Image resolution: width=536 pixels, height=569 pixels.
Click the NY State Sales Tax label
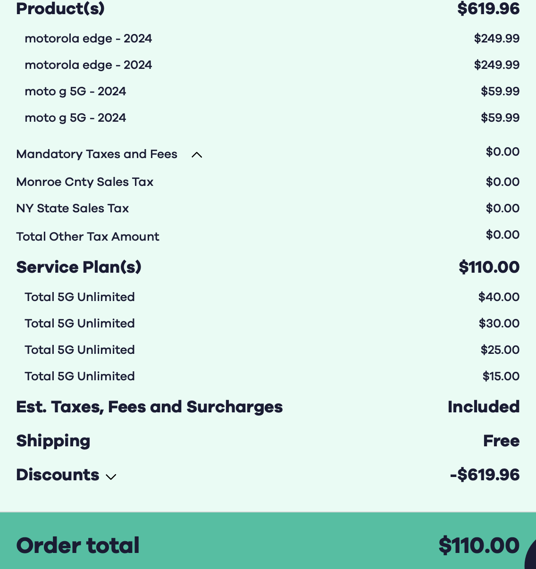[73, 209]
